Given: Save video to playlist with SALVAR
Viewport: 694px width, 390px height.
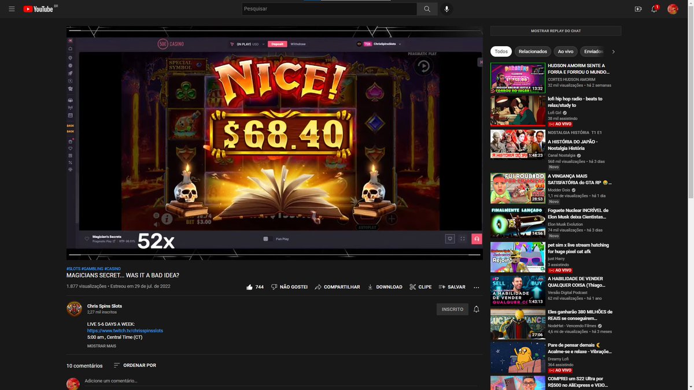Looking at the screenshot, I should 452,287.
